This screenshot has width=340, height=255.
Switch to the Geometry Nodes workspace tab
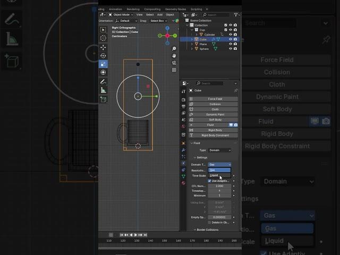tap(175, 9)
